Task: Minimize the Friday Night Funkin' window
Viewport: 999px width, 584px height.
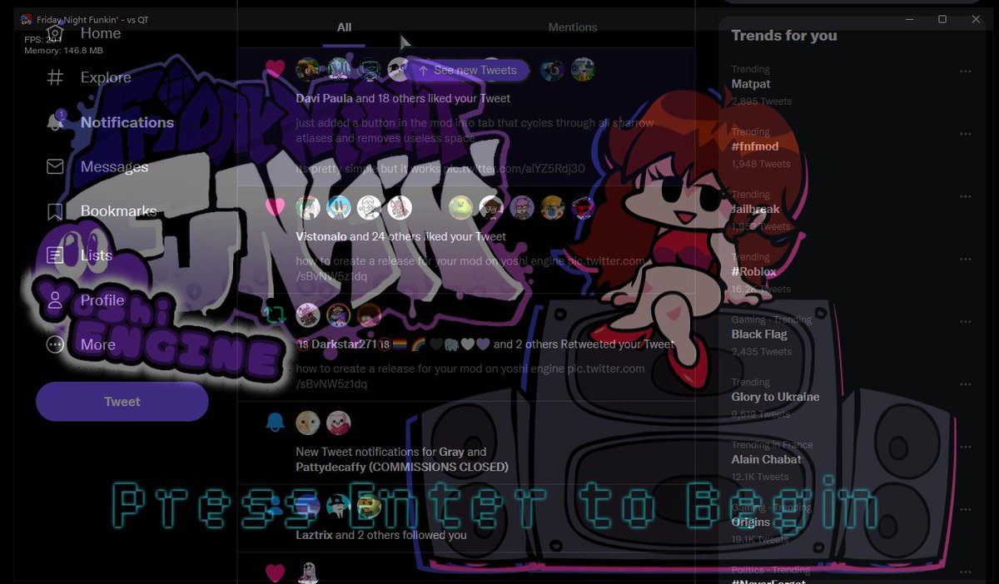Action: [908, 19]
